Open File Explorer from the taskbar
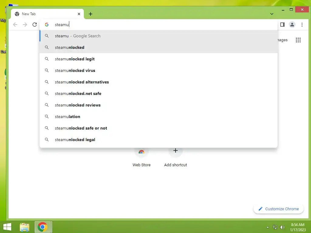311x233 pixels. tap(25, 227)
